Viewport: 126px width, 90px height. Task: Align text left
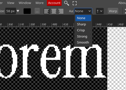(x=46, y=11)
